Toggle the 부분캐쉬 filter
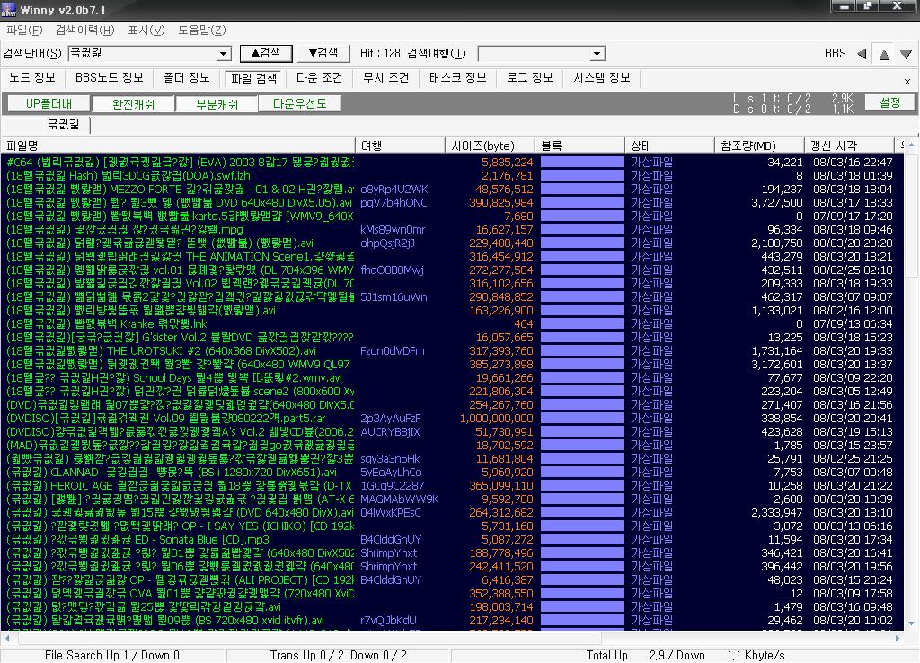This screenshot has width=920, height=663. point(217,104)
